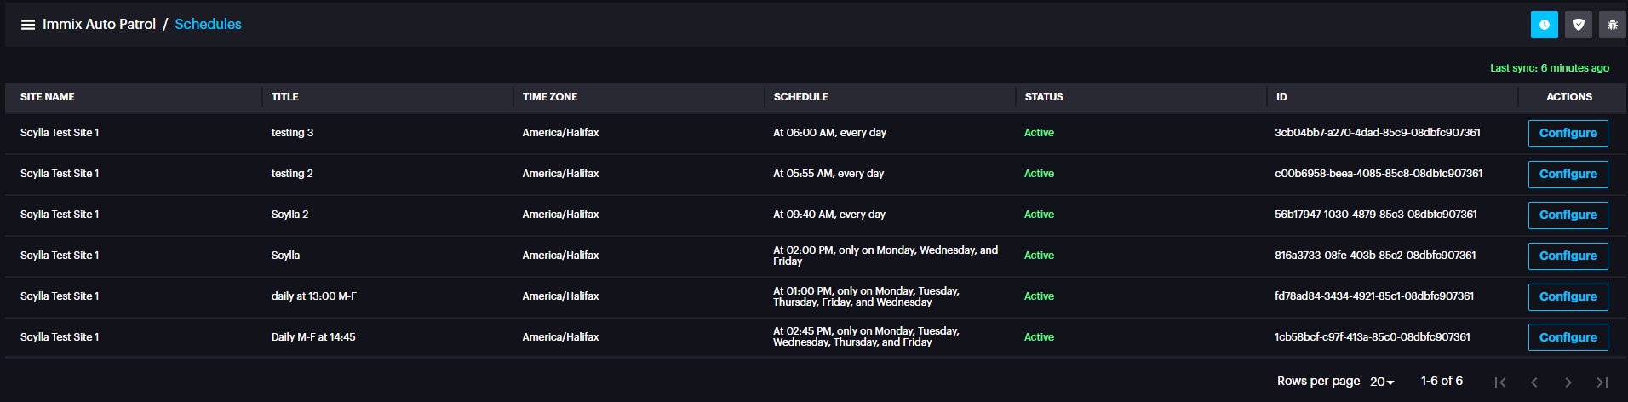Expand the Rows per page dropdown
This screenshot has height=402, width=1628.
coord(1382,382)
